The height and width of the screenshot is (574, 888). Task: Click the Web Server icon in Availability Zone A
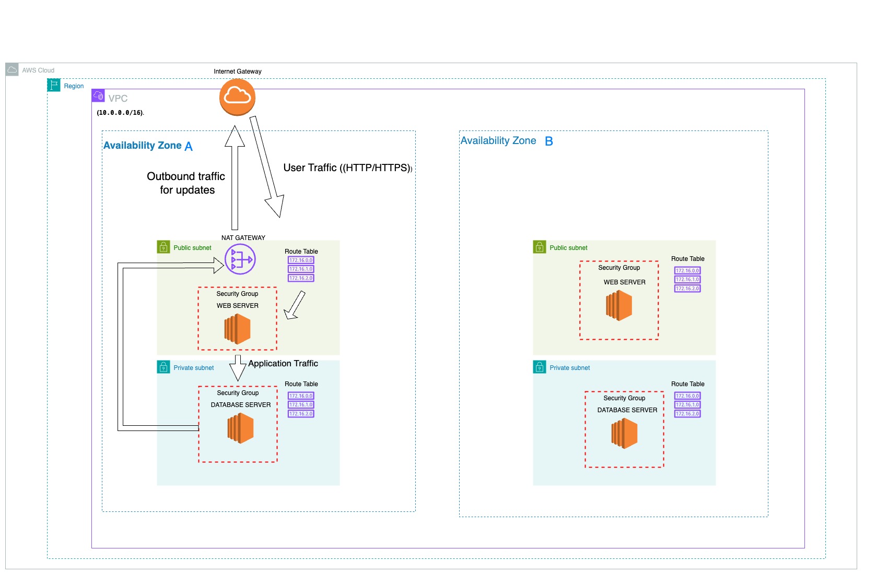[x=237, y=329]
